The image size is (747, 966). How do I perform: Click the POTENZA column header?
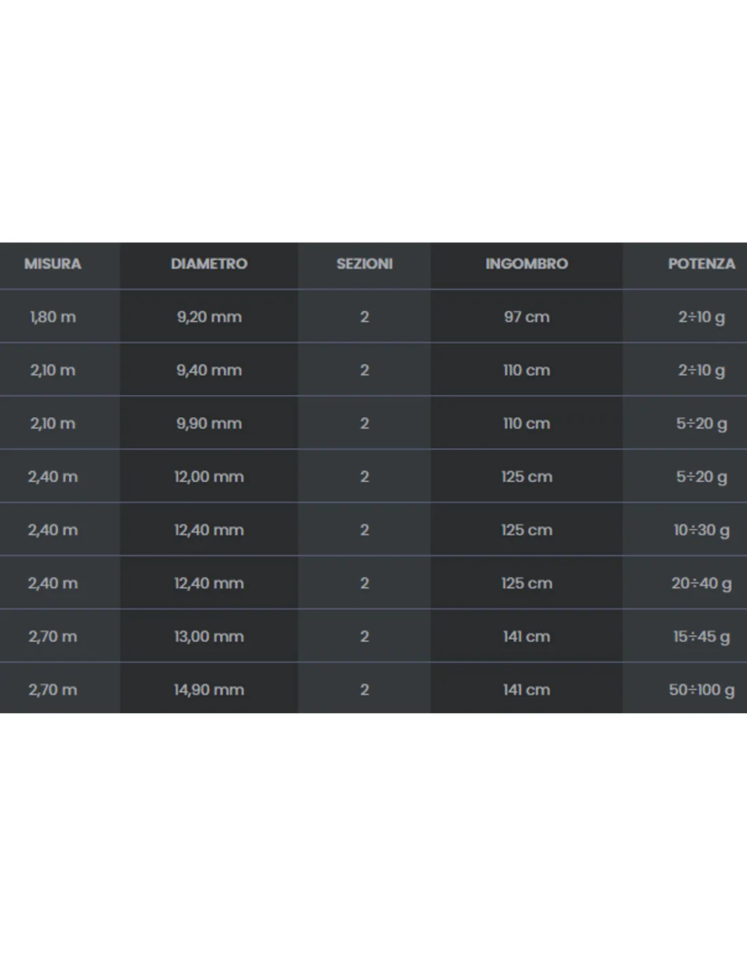click(x=702, y=264)
